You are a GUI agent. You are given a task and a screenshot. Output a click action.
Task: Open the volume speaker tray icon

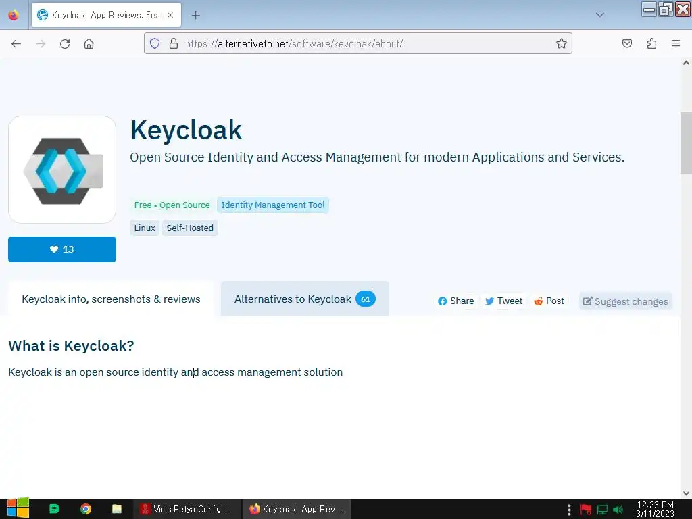pyautogui.click(x=618, y=510)
